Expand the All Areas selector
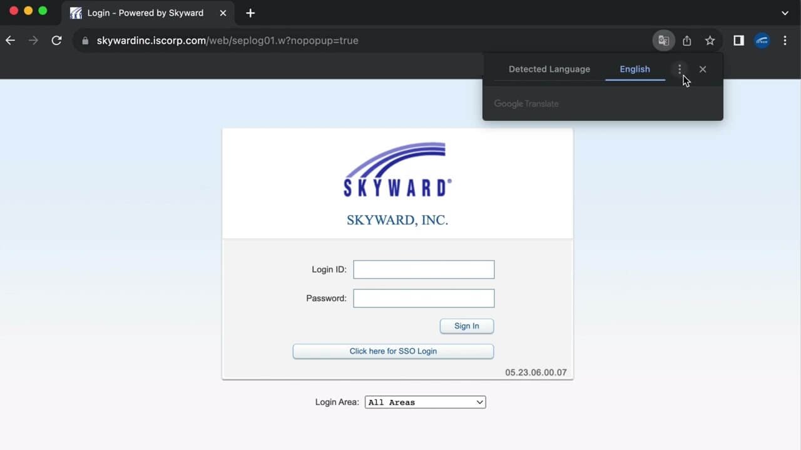 [x=425, y=402]
